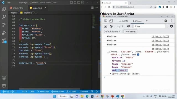This screenshot has height=99, width=177.
Task: Open DevTools settings gear
Action: click(x=166, y=21)
